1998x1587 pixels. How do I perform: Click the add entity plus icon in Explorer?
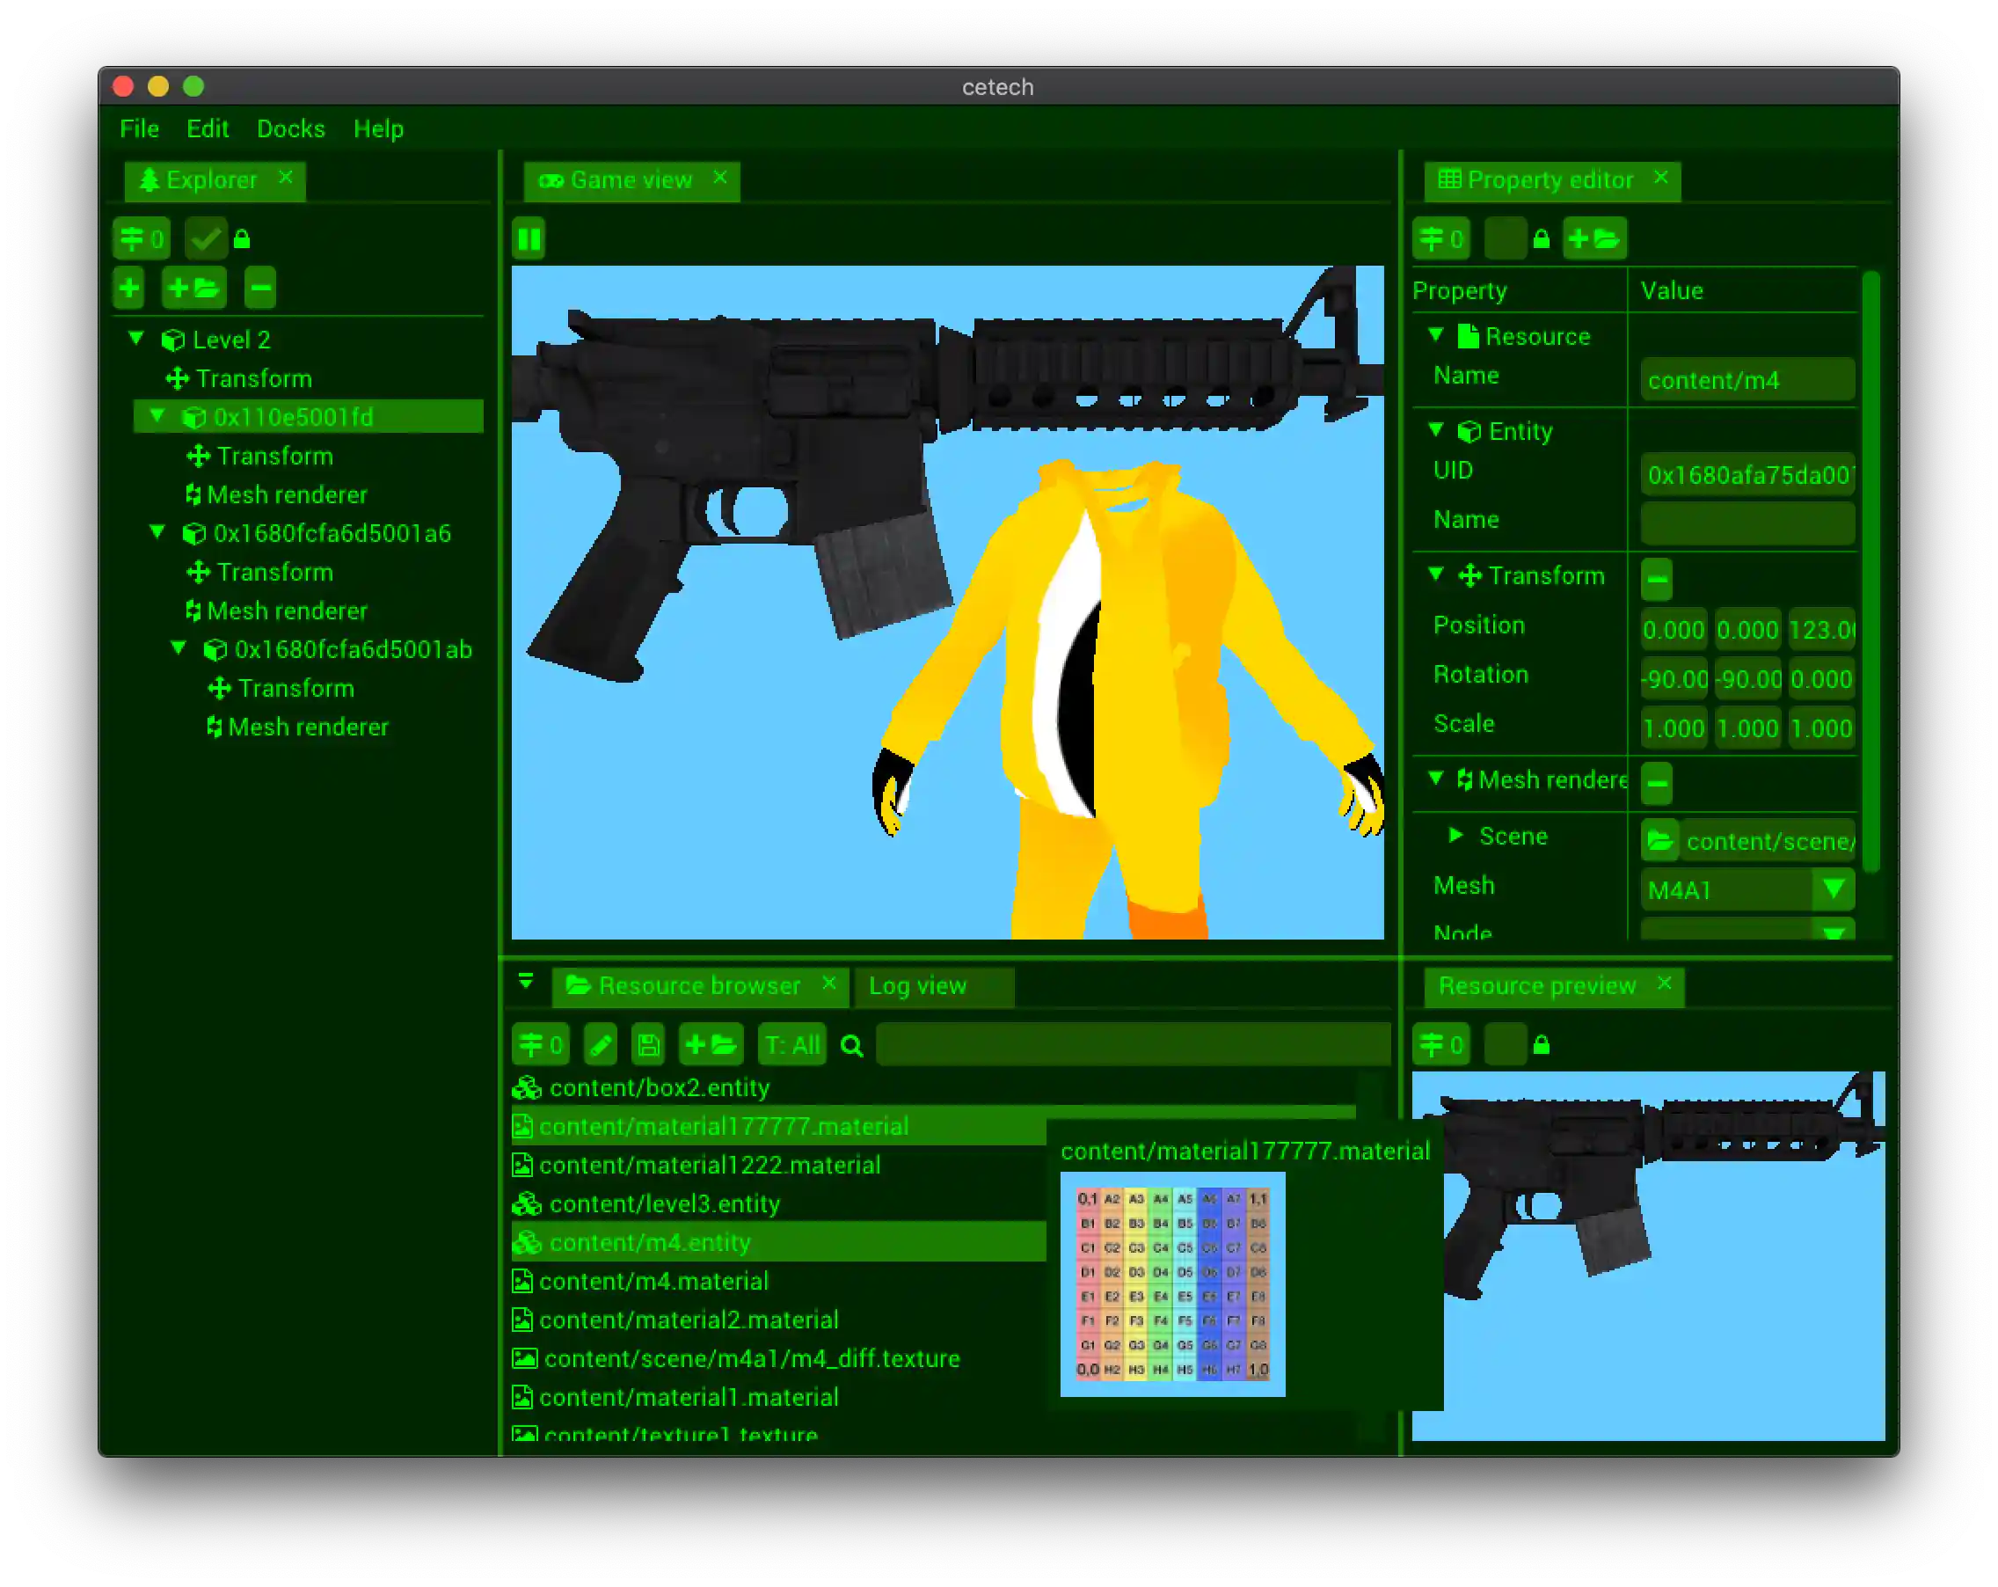click(128, 288)
